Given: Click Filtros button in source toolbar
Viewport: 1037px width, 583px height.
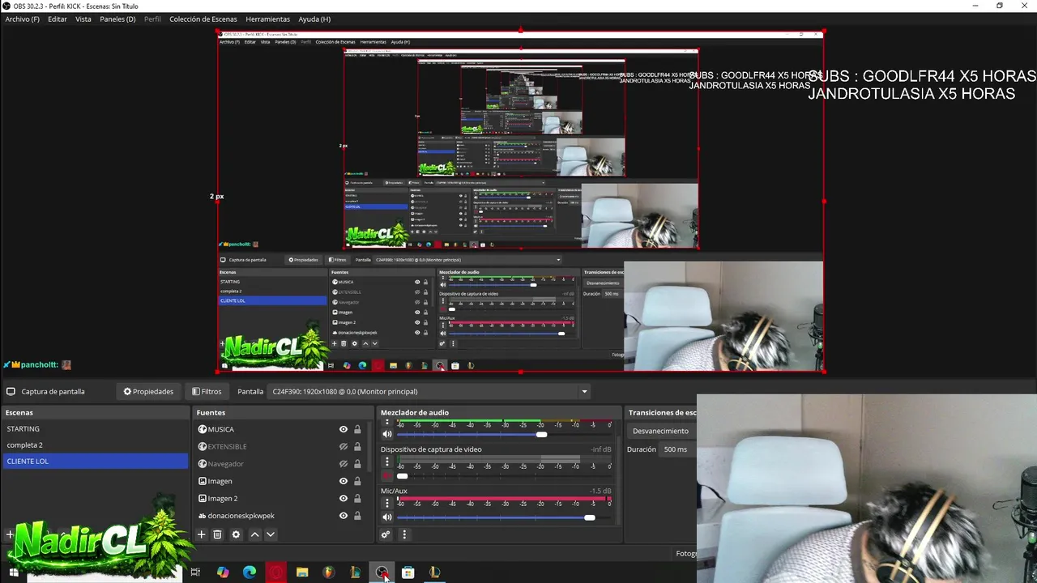Looking at the screenshot, I should (x=207, y=392).
